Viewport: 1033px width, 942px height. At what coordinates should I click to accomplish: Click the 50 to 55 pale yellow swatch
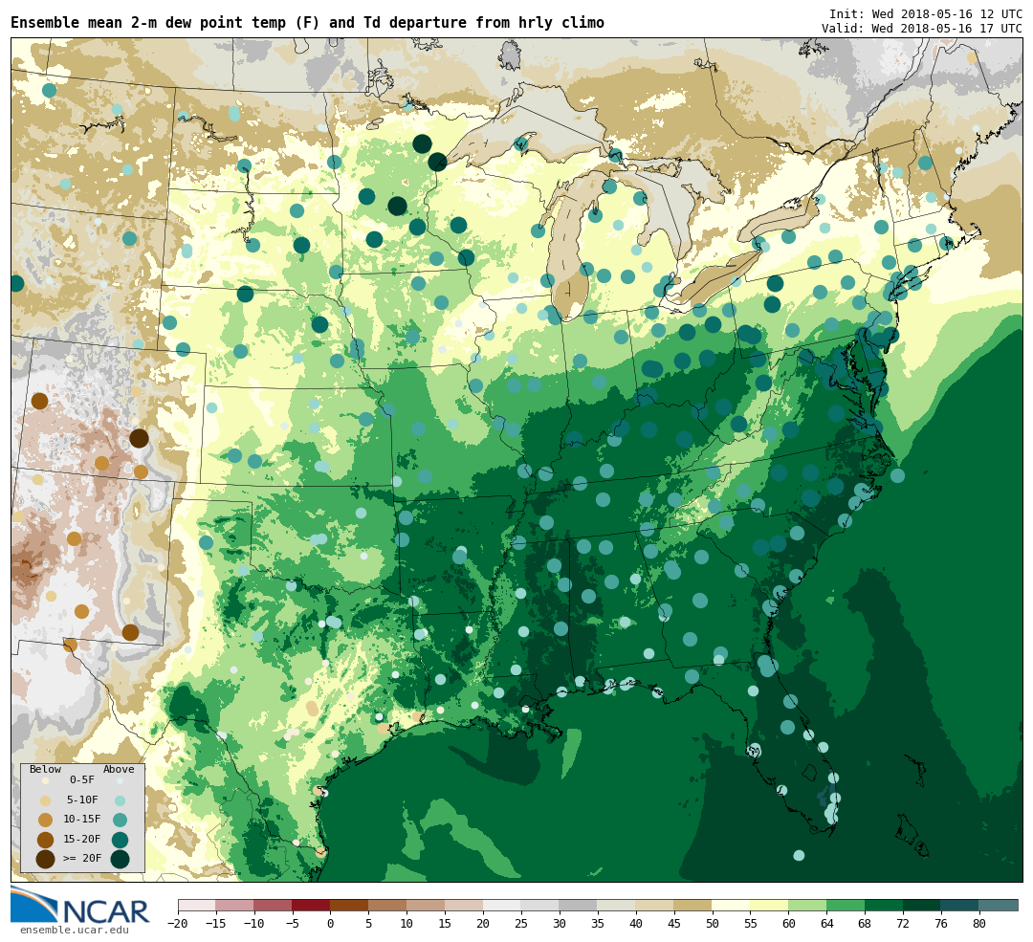732,906
